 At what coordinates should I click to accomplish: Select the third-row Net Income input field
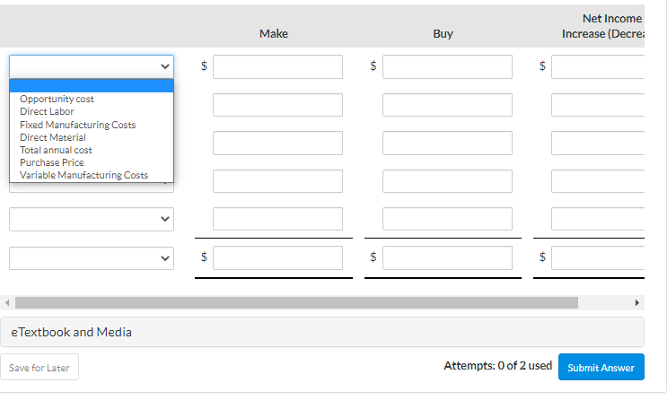tap(598, 143)
